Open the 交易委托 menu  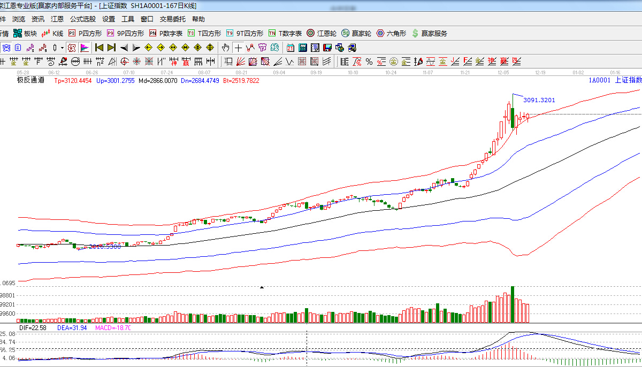pyautogui.click(x=173, y=19)
